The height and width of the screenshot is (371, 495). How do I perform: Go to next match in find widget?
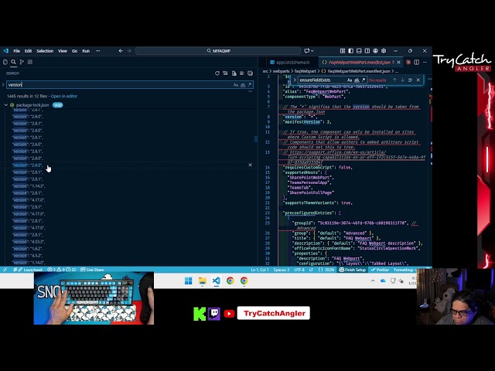pyautogui.click(x=402, y=80)
